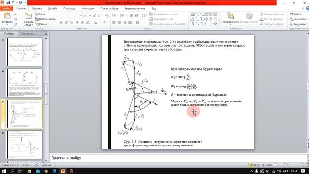This screenshot has height=174, width=309.
Task: Open change case Aa dropdown
Action: point(96,22)
